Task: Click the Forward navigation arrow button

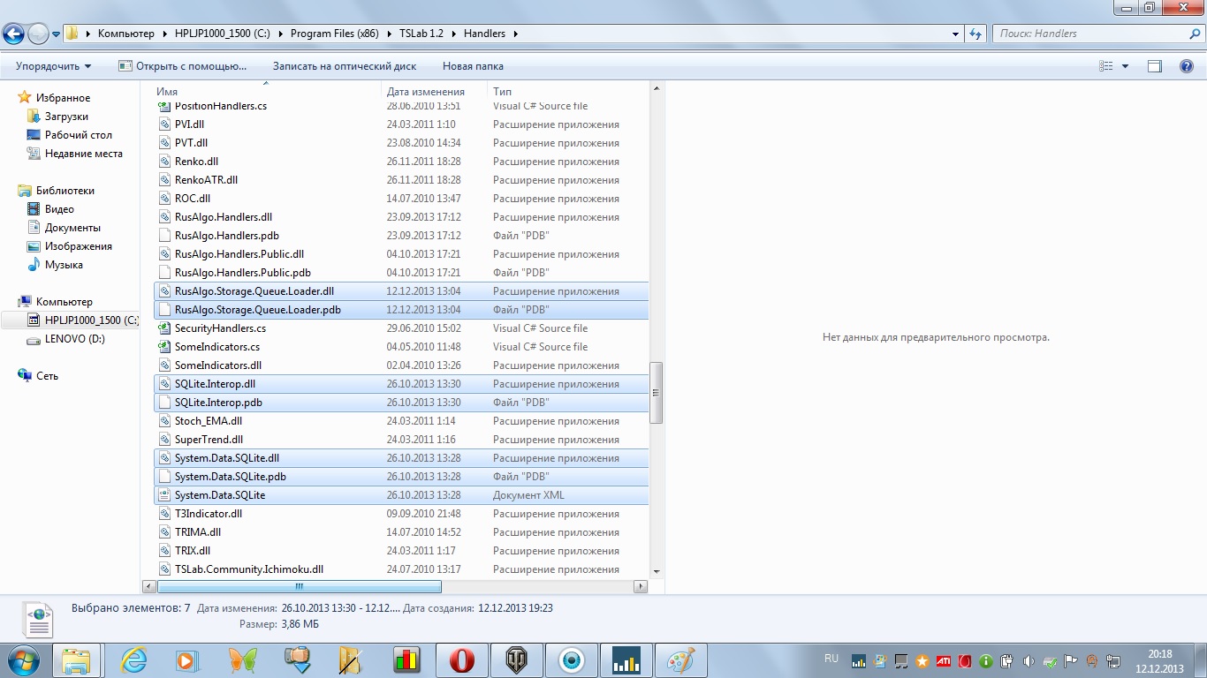Action: pos(39,34)
